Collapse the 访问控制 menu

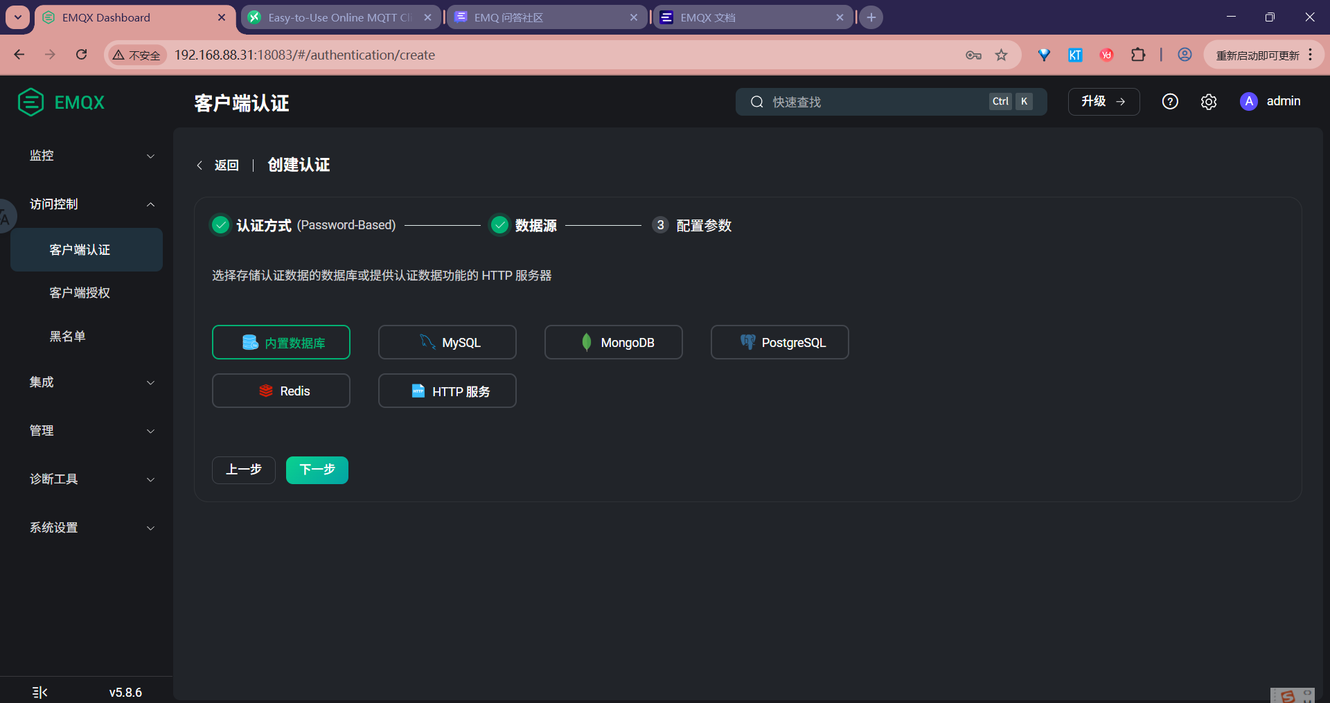(87, 204)
